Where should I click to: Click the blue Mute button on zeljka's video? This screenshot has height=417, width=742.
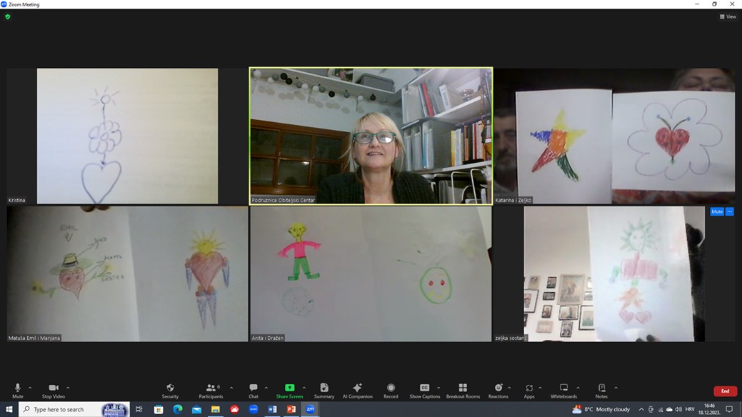coord(717,212)
